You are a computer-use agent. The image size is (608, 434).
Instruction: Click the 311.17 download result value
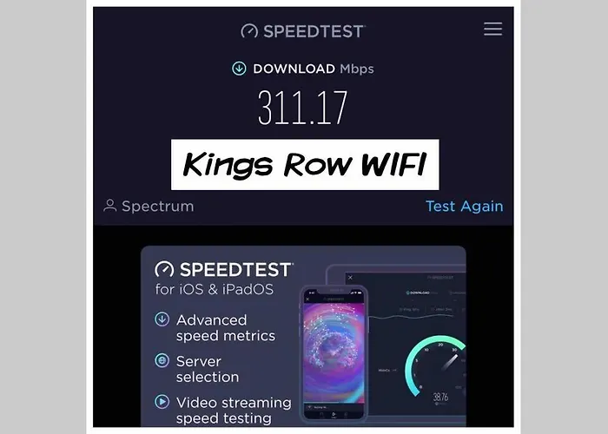click(303, 108)
